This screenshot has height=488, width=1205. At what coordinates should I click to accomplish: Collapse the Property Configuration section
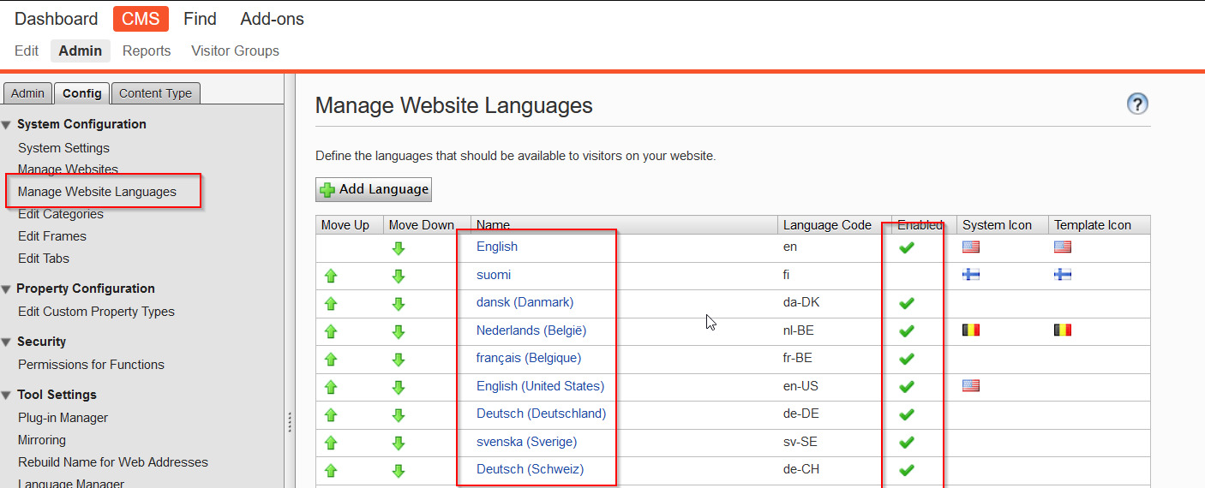(7, 289)
